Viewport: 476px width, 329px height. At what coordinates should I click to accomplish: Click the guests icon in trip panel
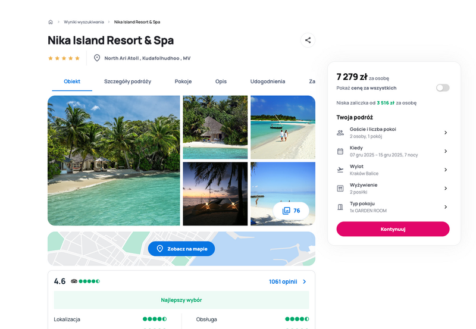pos(340,133)
